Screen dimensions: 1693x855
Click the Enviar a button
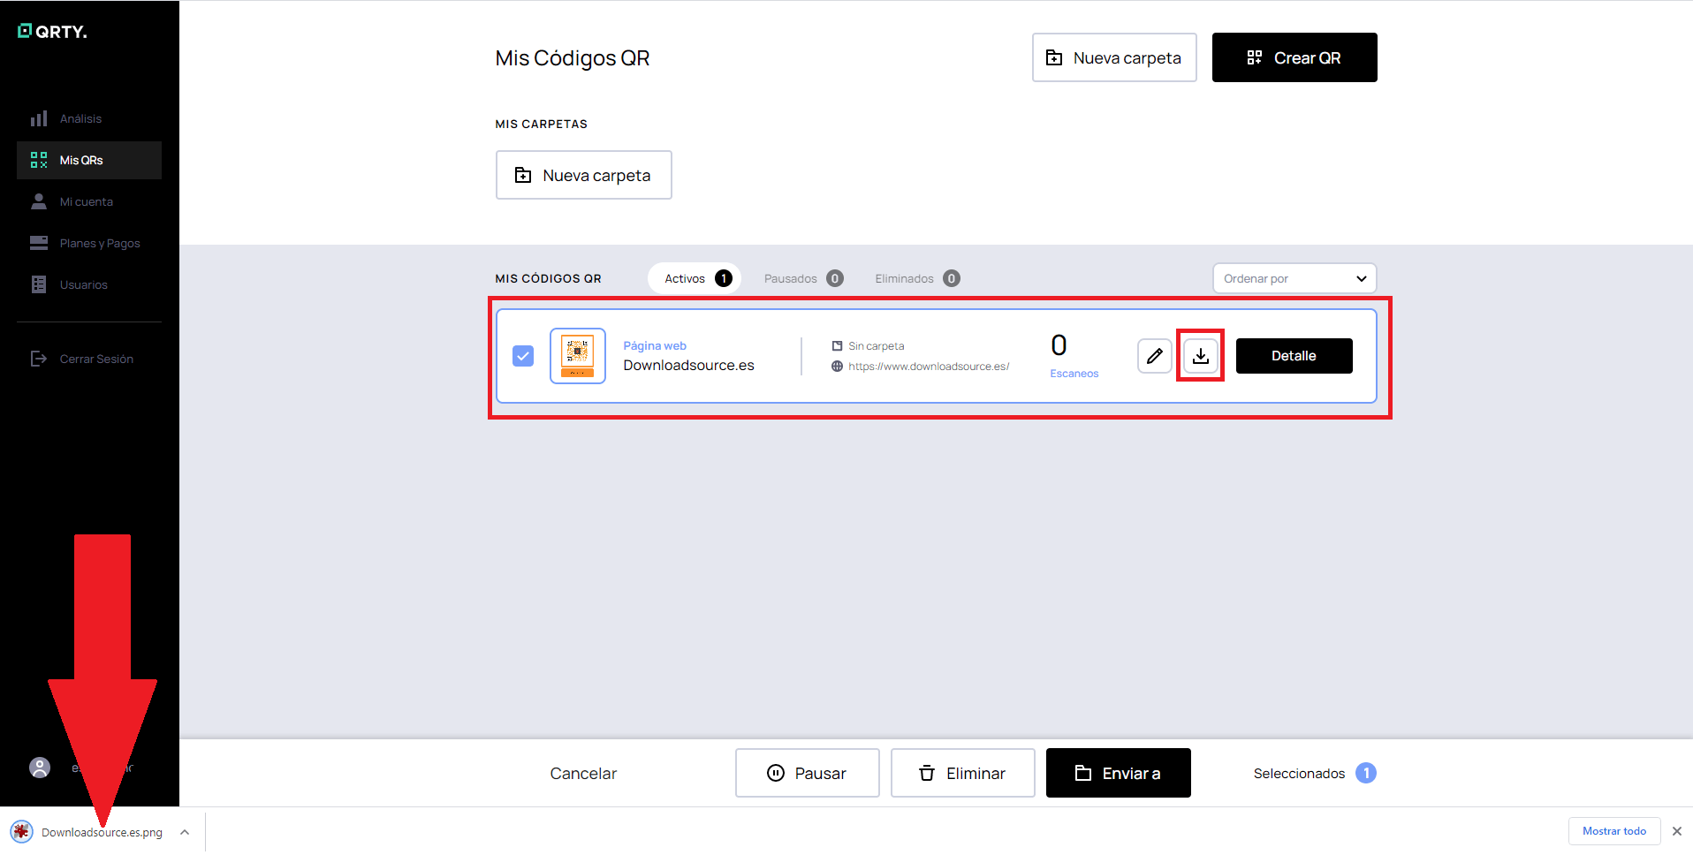[1118, 773]
